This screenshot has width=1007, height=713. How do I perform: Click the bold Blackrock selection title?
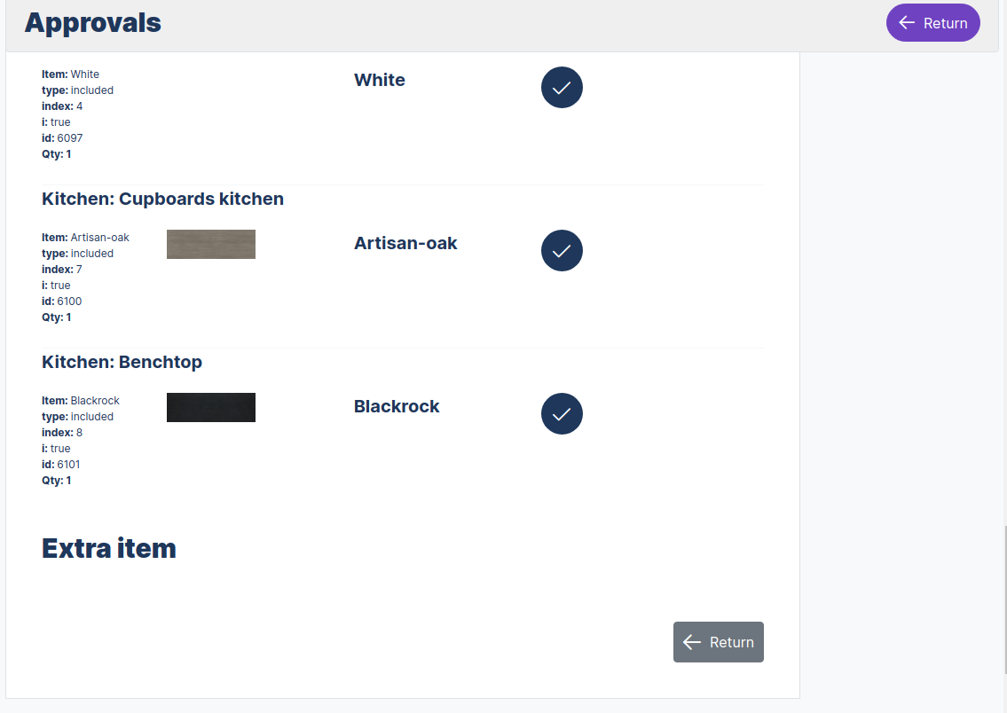(397, 406)
